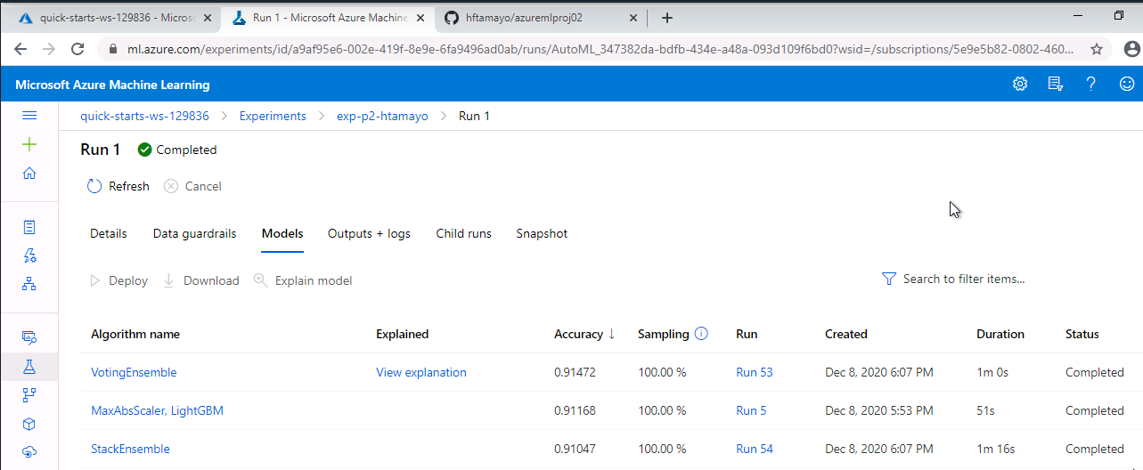The height and width of the screenshot is (470, 1143).
Task: Cancel the run
Action: tap(192, 186)
